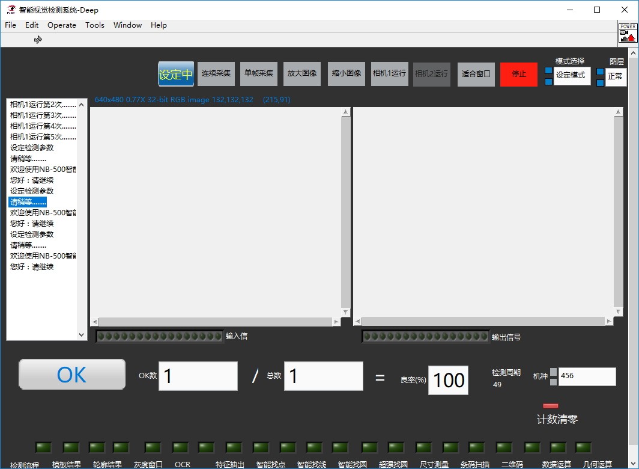Click right image pane horizontal scroll left arrow
The height and width of the screenshot is (469, 639).
click(x=358, y=322)
